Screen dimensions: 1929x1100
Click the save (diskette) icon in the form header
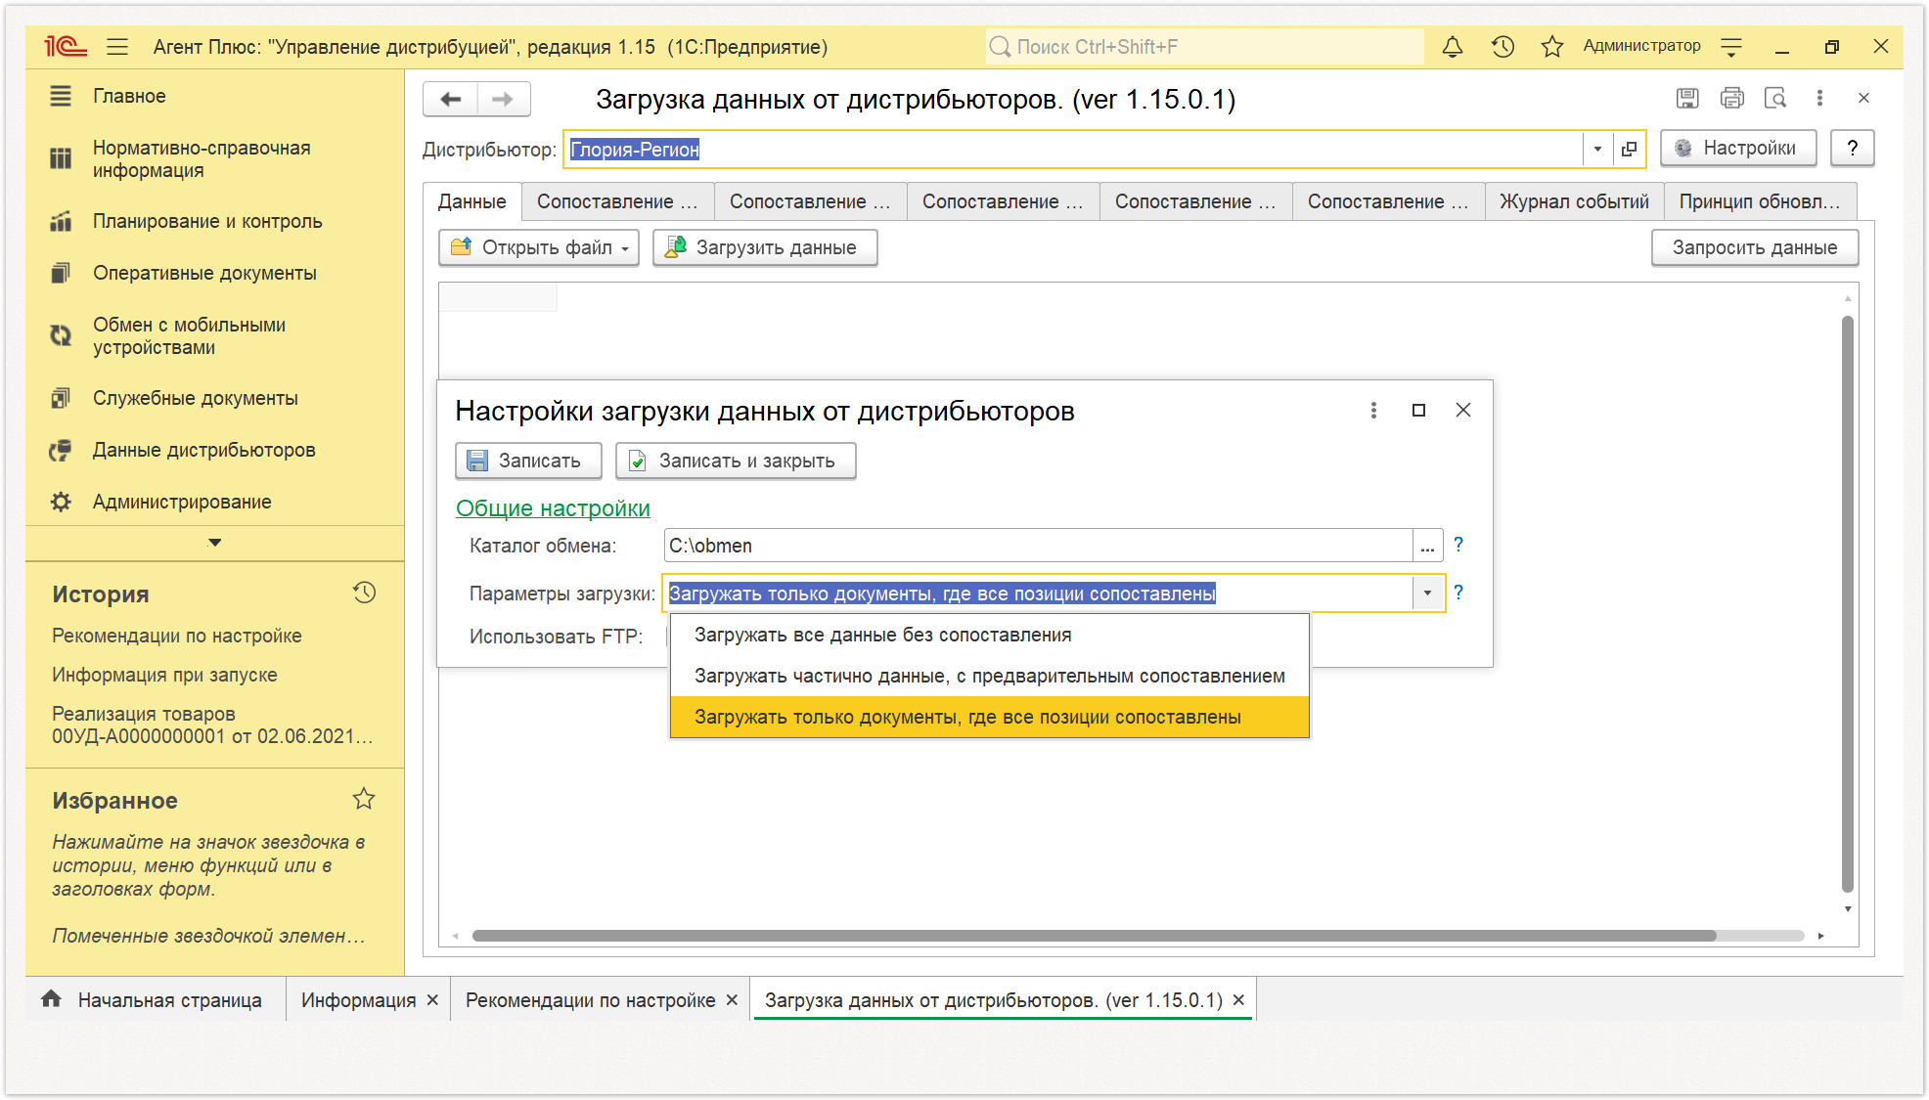1686,98
